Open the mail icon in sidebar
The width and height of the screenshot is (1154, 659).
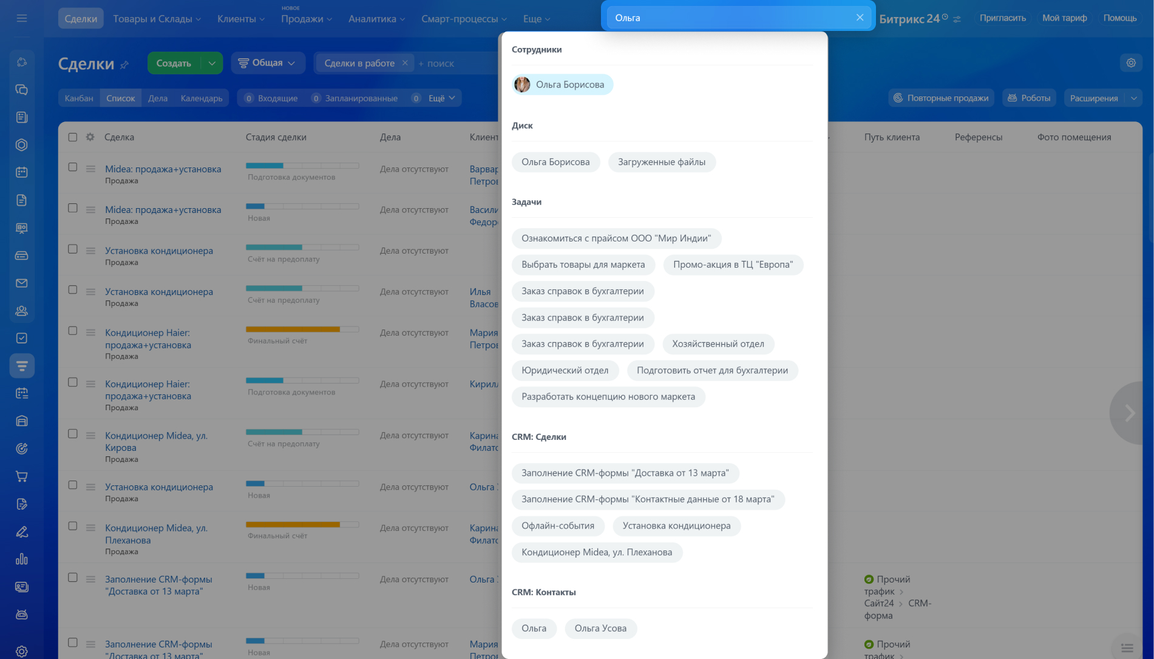(x=22, y=283)
